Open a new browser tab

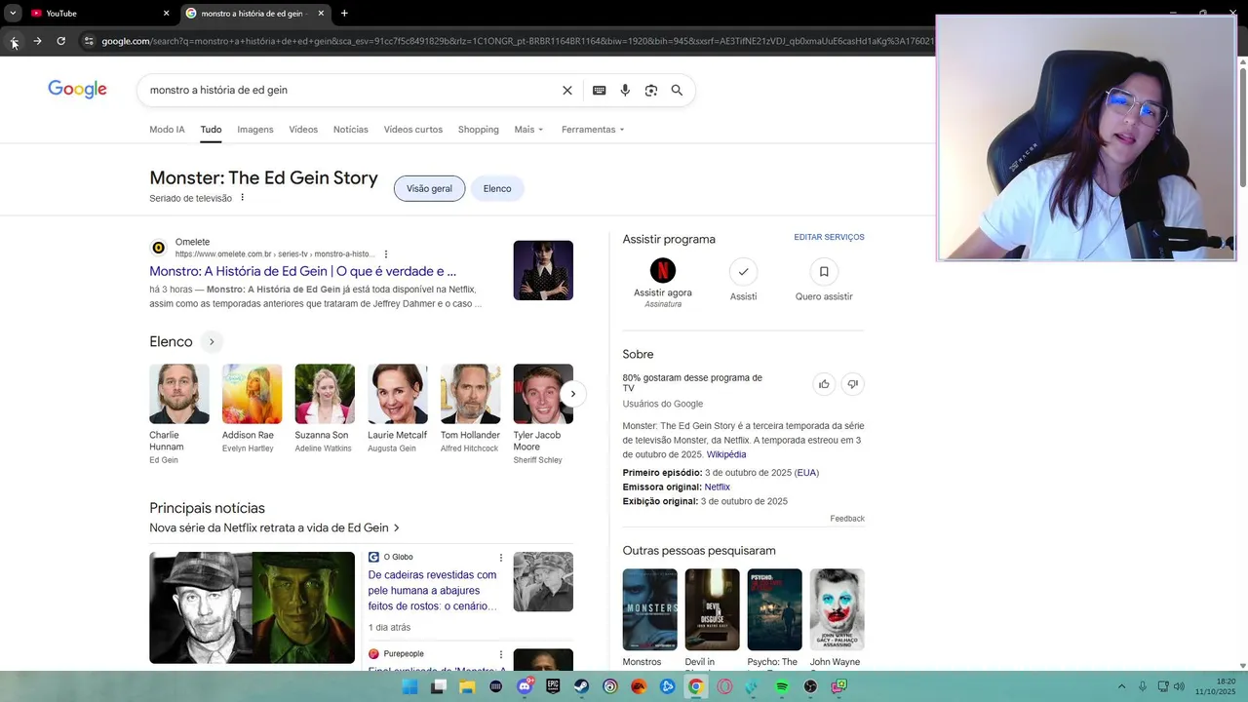[x=344, y=14]
